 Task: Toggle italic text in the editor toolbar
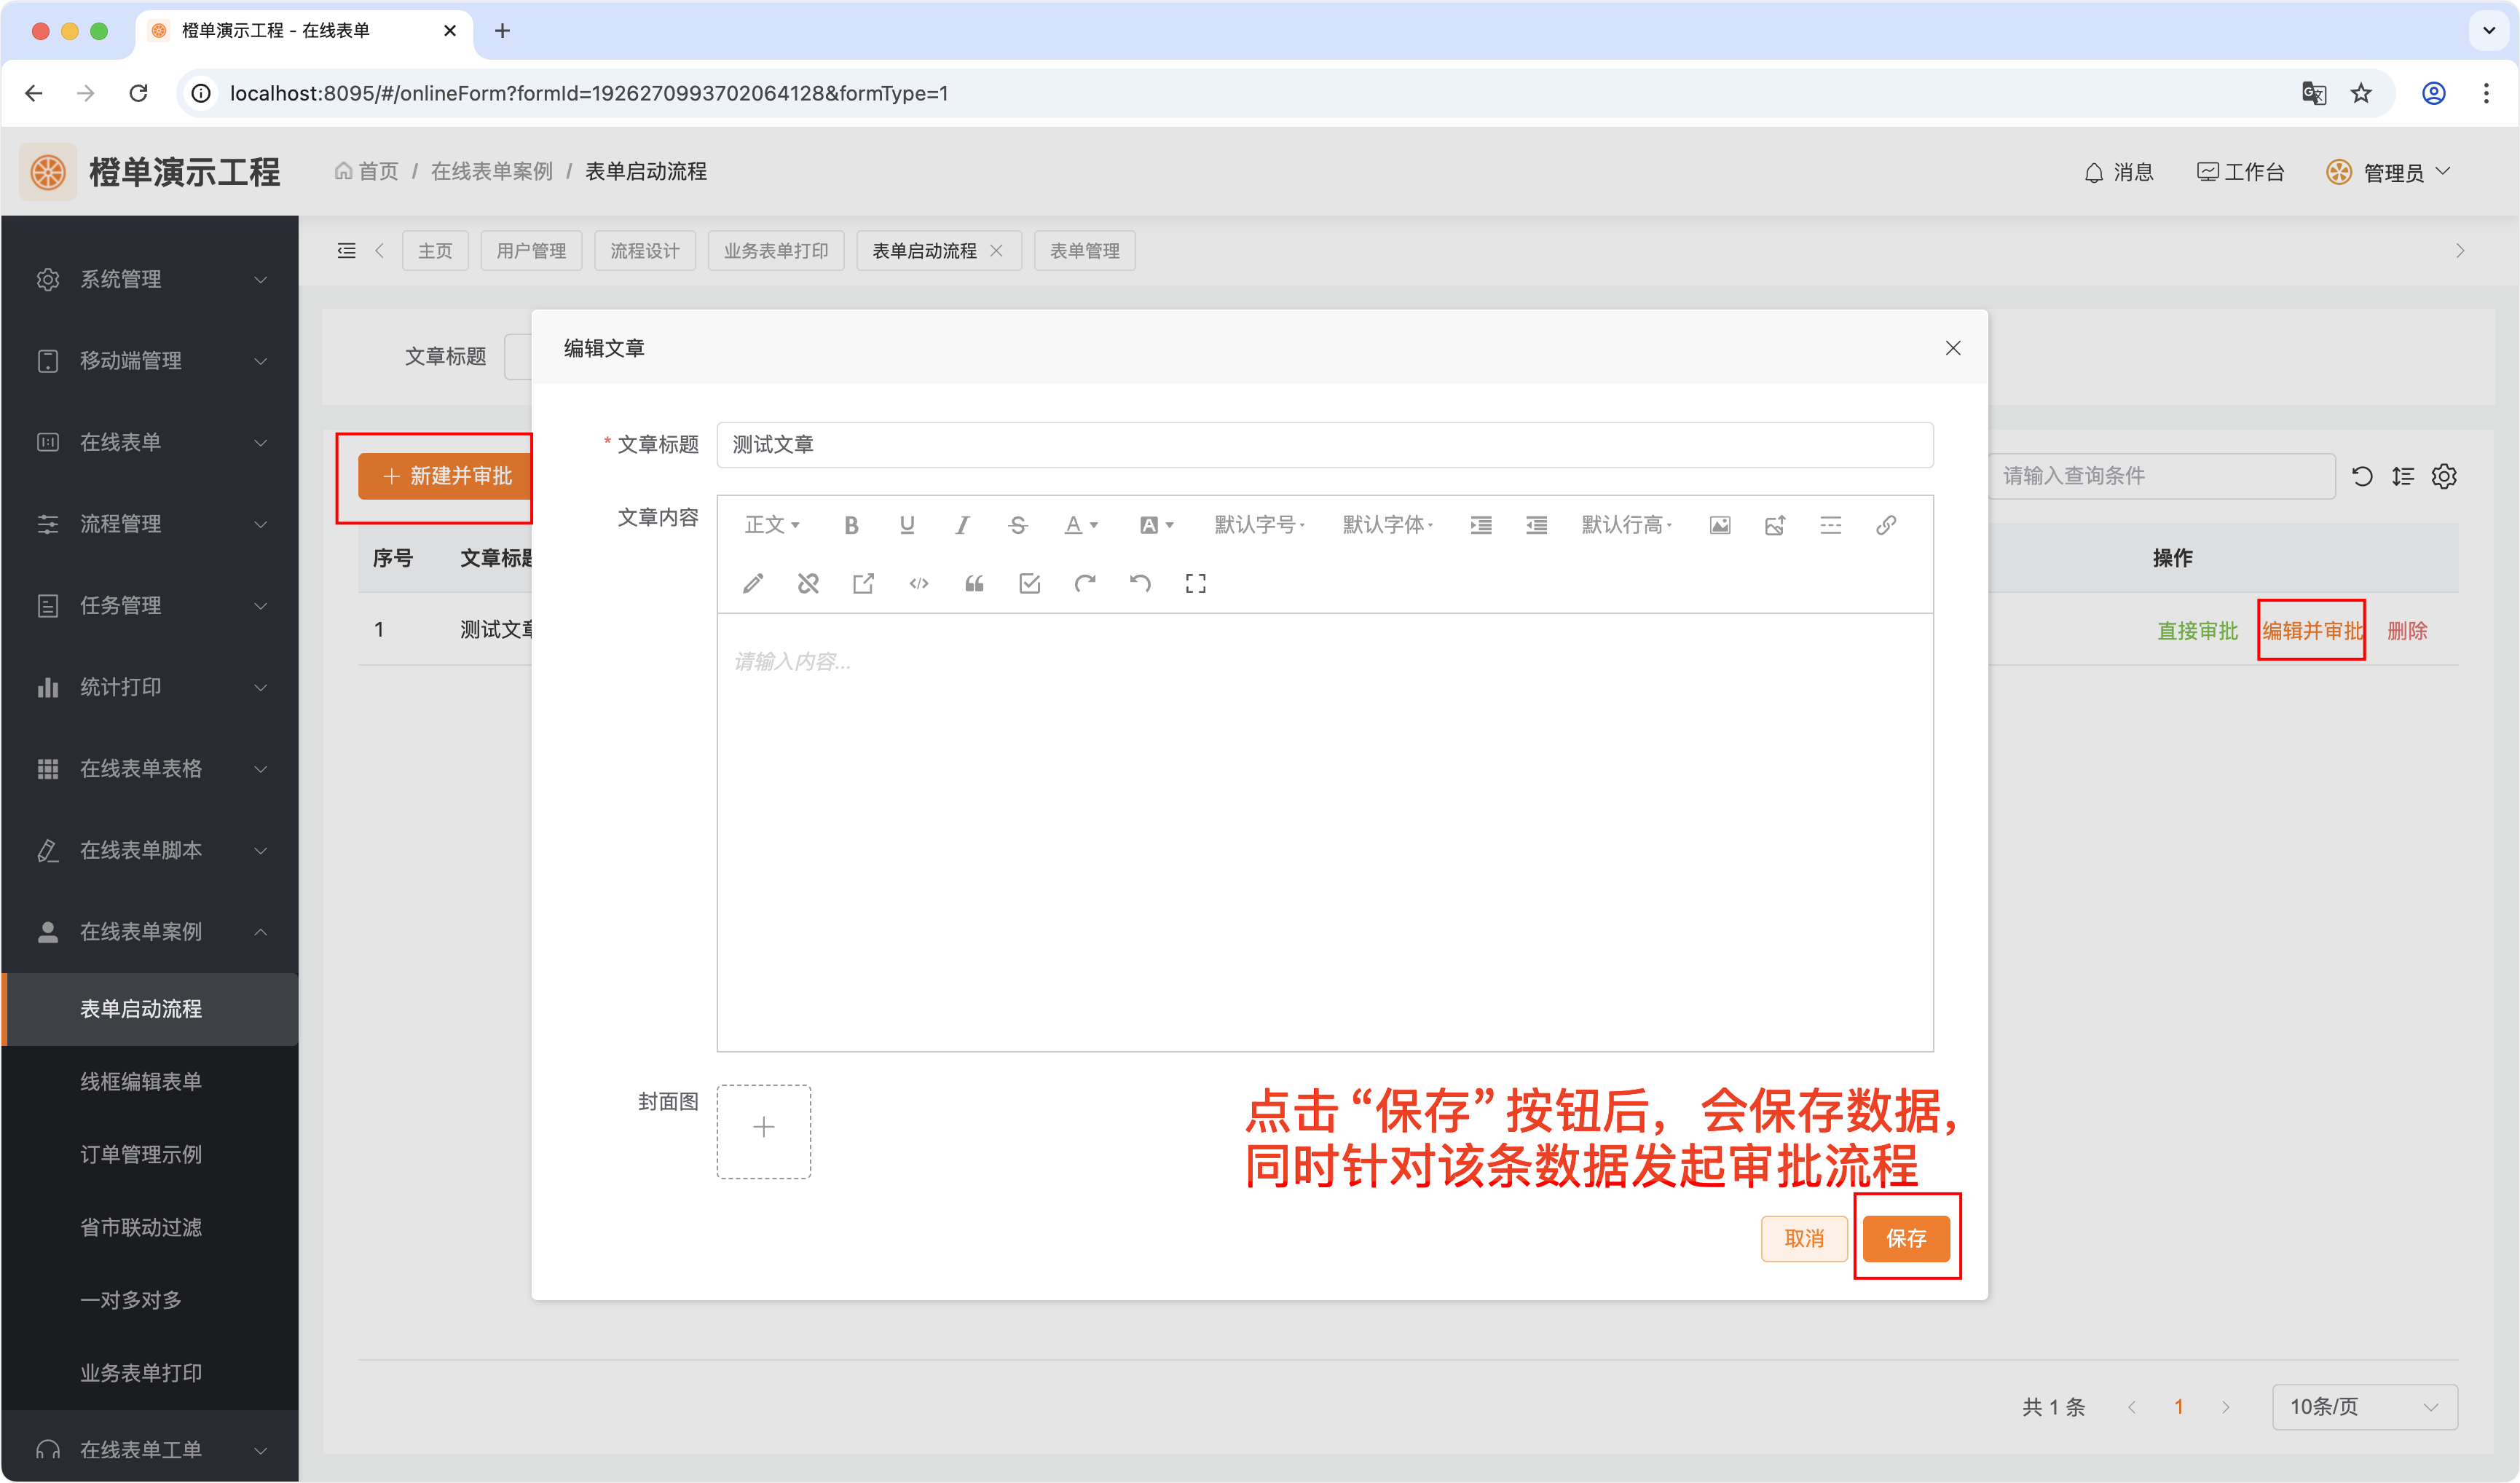click(962, 525)
